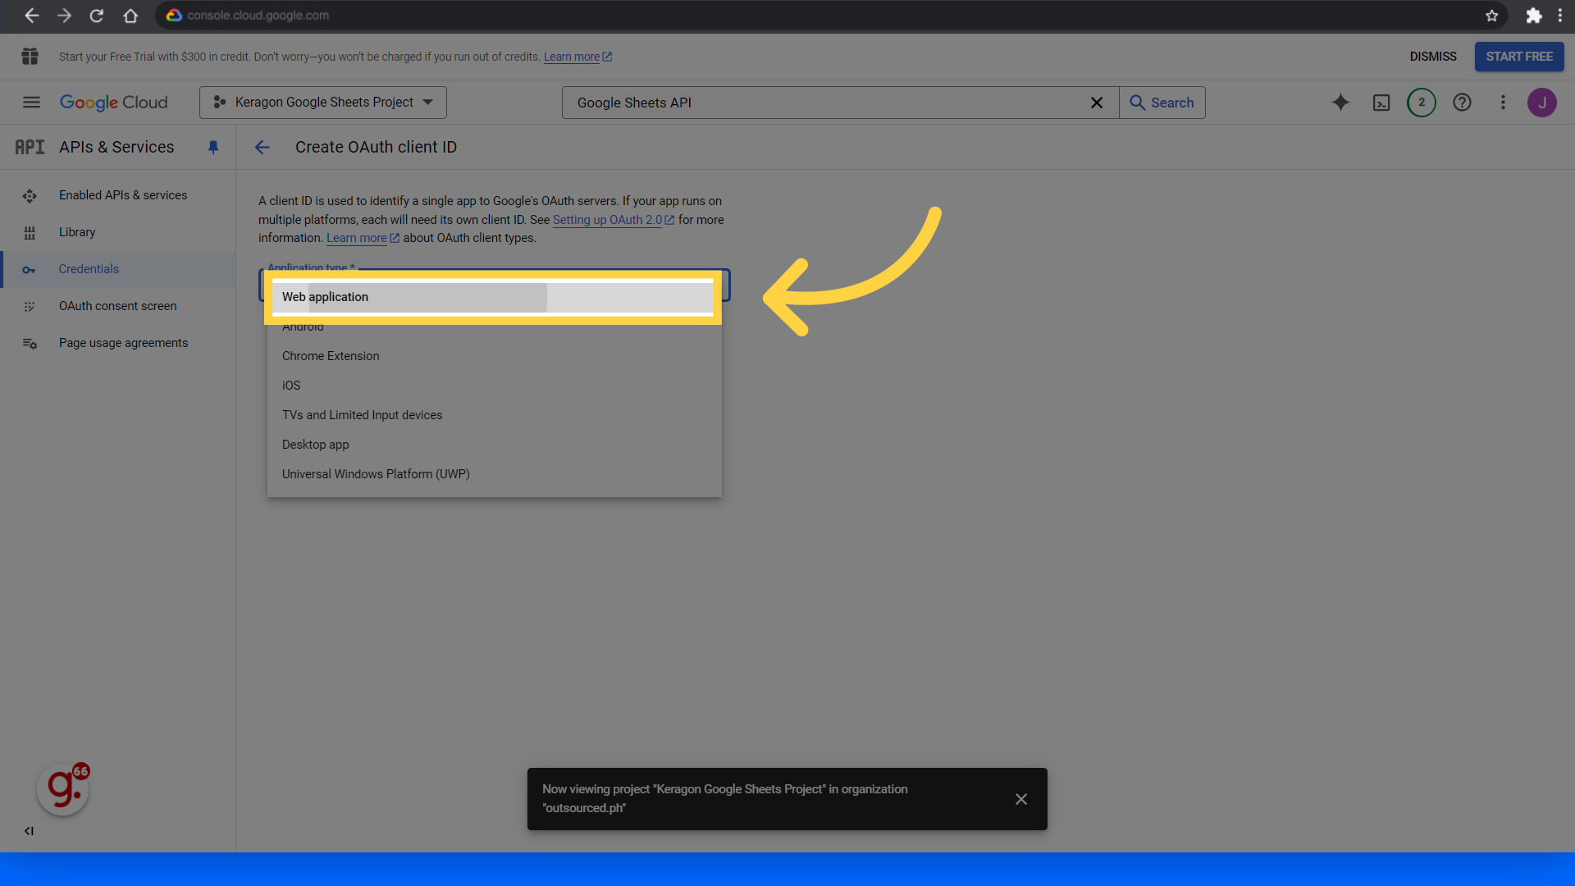The height and width of the screenshot is (886, 1575).
Task: Open the help question mark icon
Action: 1462,103
